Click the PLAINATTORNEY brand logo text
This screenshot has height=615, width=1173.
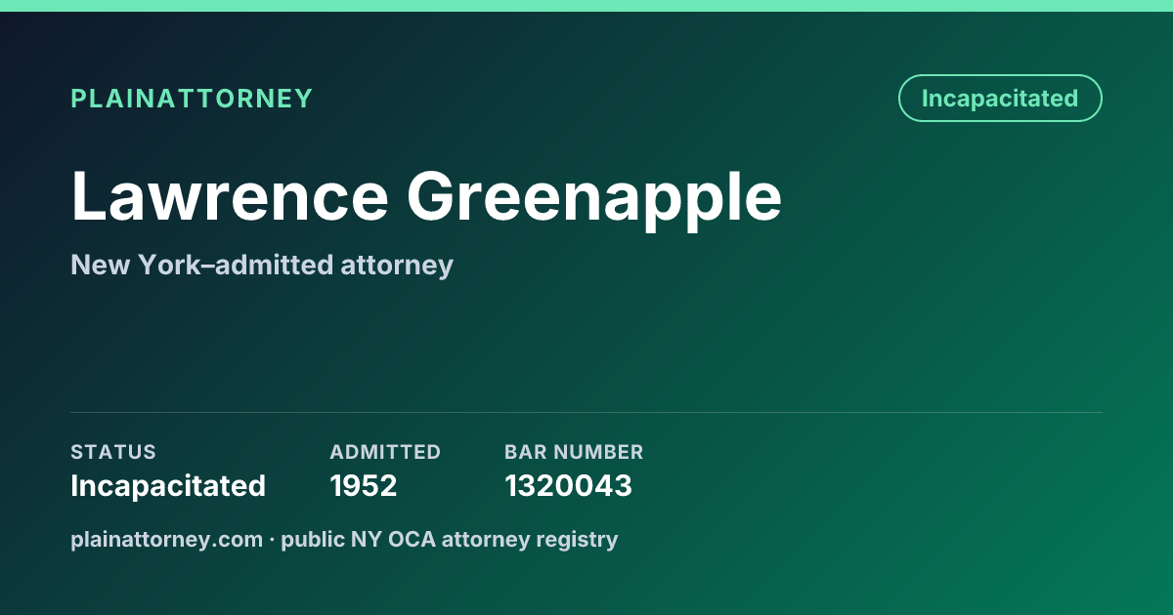click(x=192, y=99)
